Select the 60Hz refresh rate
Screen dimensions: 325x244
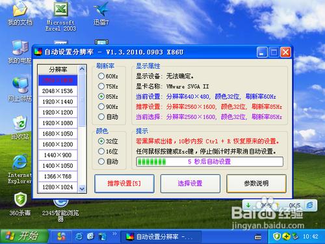coord(108,76)
